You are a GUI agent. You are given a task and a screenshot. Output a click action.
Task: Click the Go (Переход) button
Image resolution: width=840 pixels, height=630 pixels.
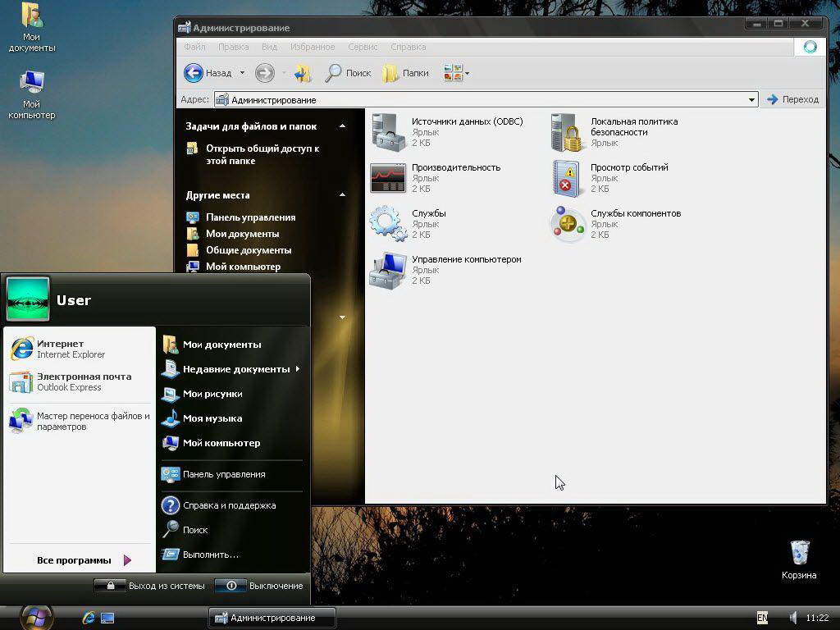point(793,99)
